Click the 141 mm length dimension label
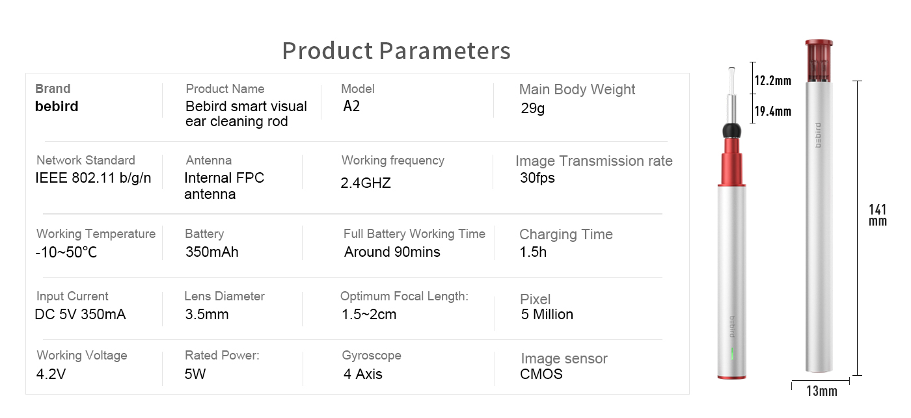911x418 pixels. tap(878, 215)
